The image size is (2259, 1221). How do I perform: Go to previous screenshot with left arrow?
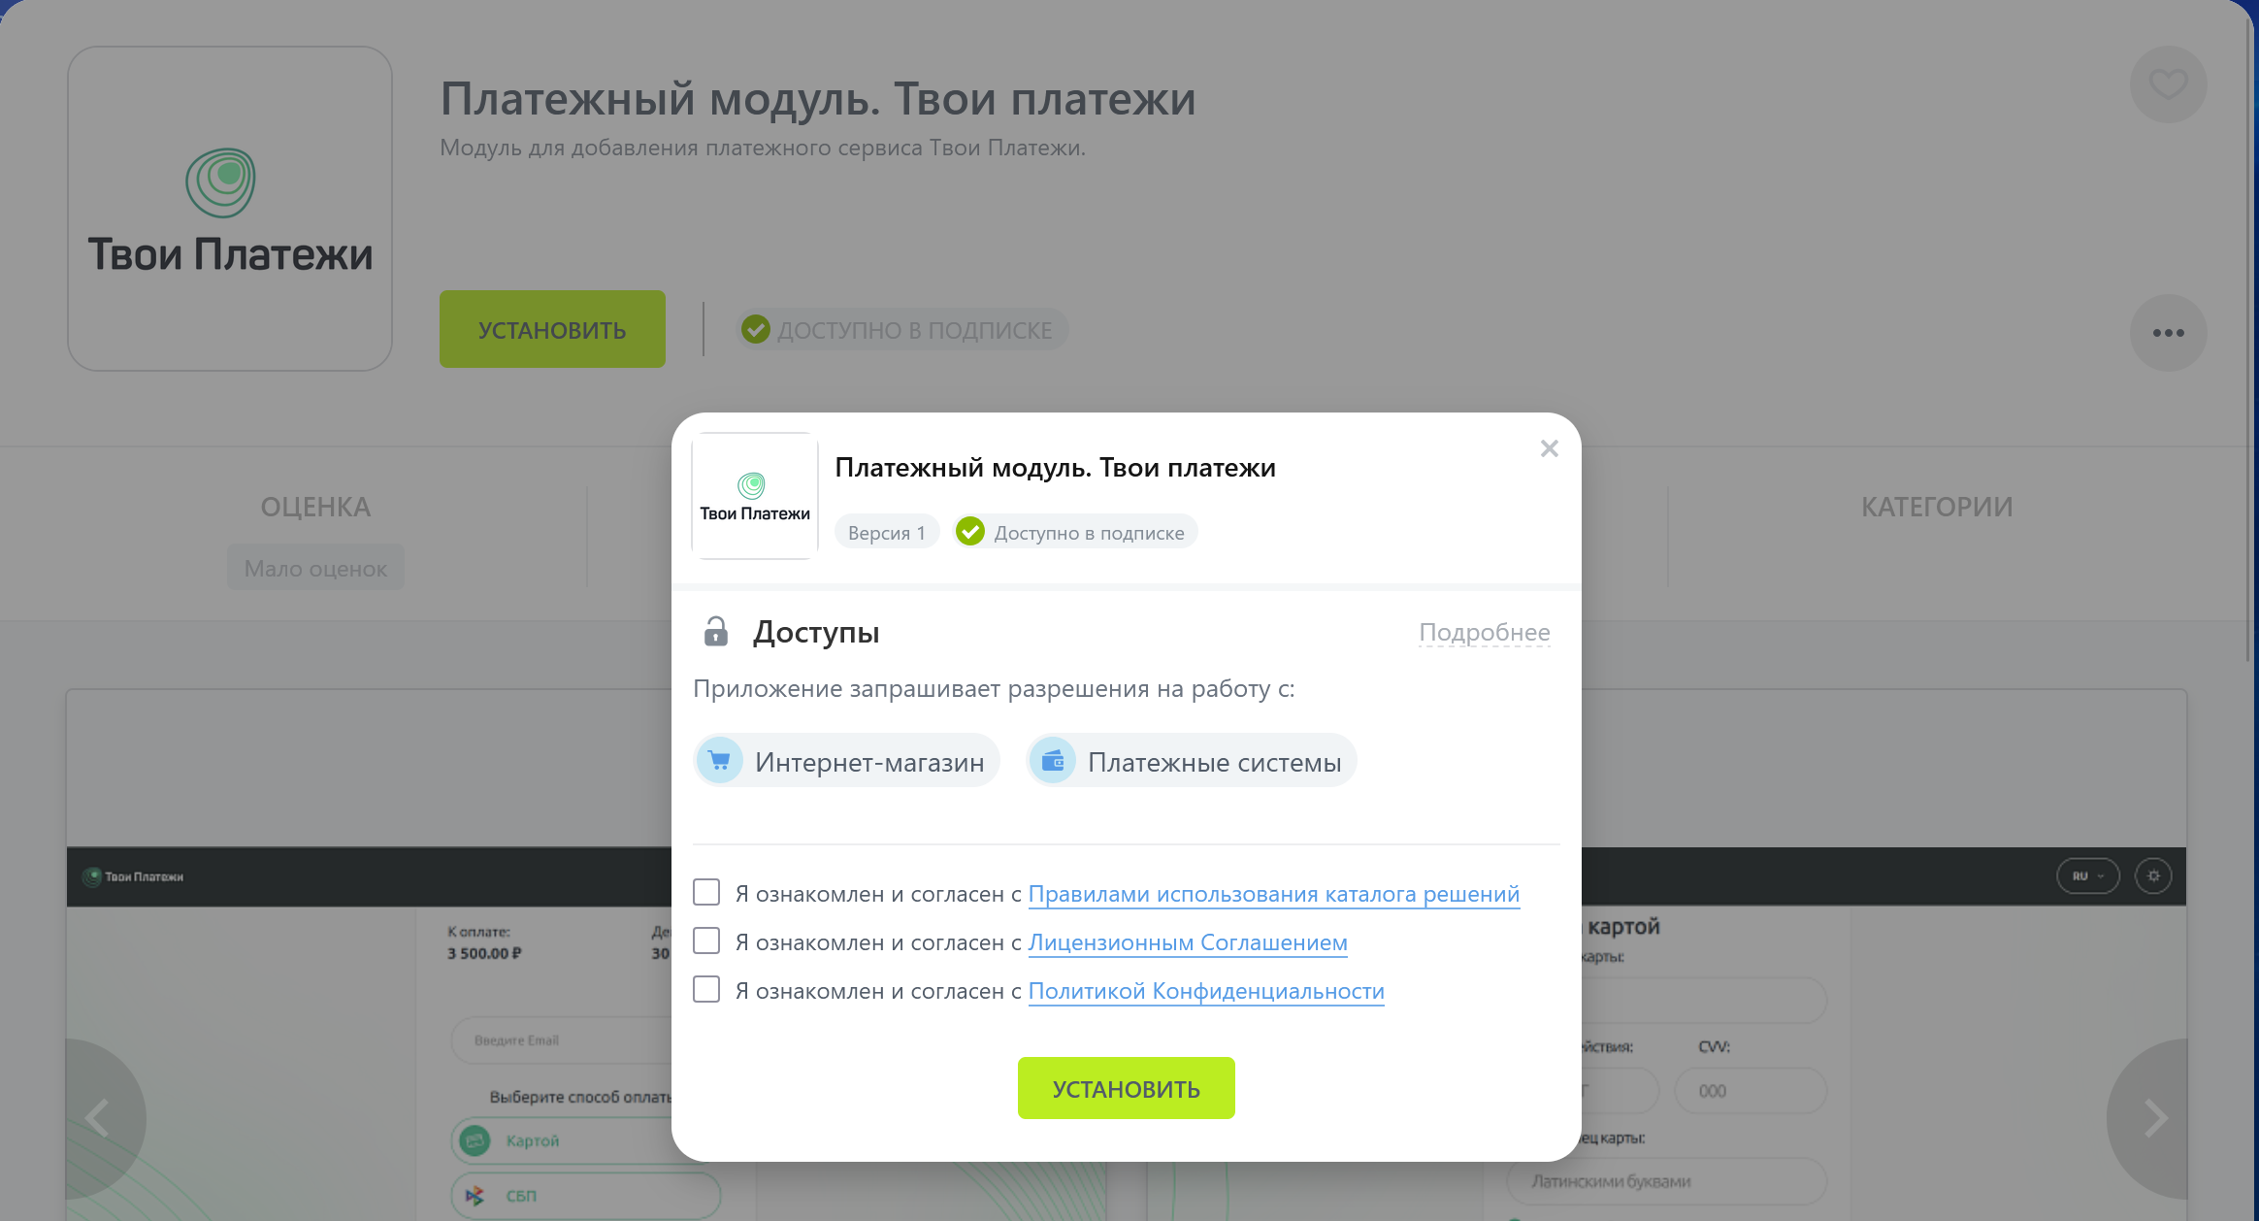tap(97, 1118)
